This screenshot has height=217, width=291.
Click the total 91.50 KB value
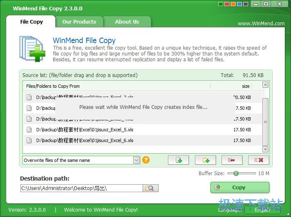[253, 75]
